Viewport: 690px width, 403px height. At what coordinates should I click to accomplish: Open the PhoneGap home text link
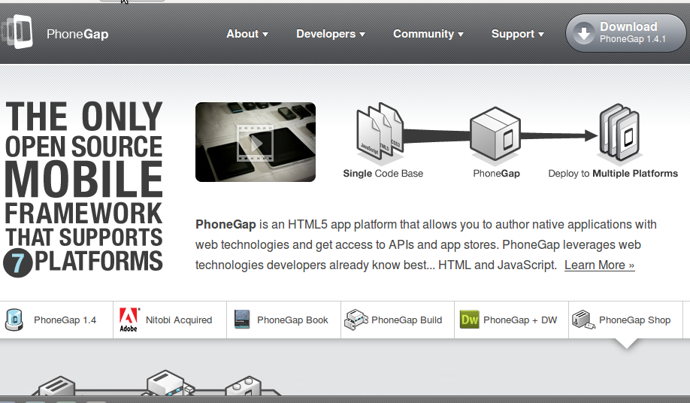pyautogui.click(x=77, y=34)
